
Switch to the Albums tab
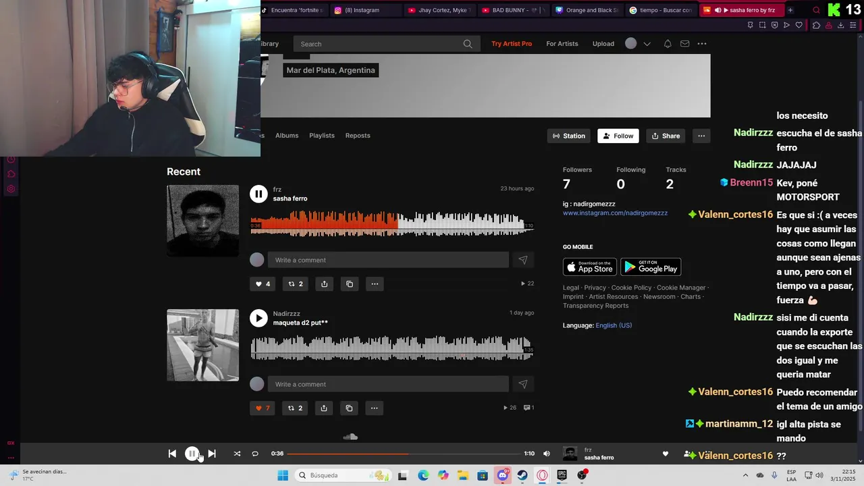pos(287,136)
